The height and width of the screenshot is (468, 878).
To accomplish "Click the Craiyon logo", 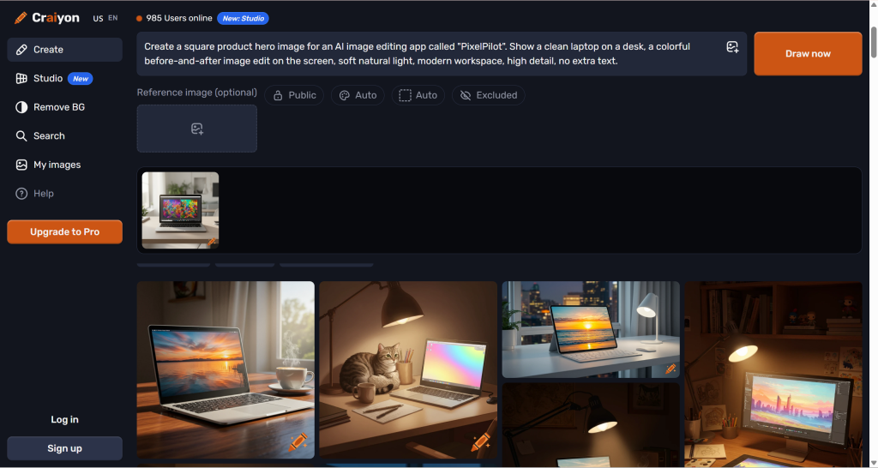I will point(47,18).
